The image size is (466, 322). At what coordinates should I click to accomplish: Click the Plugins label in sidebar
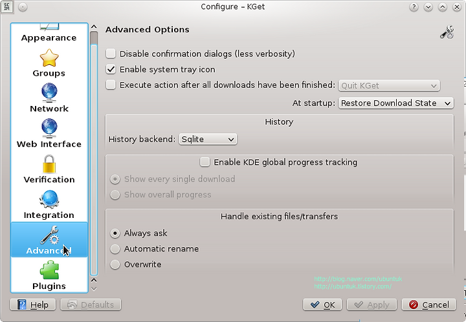(x=49, y=286)
